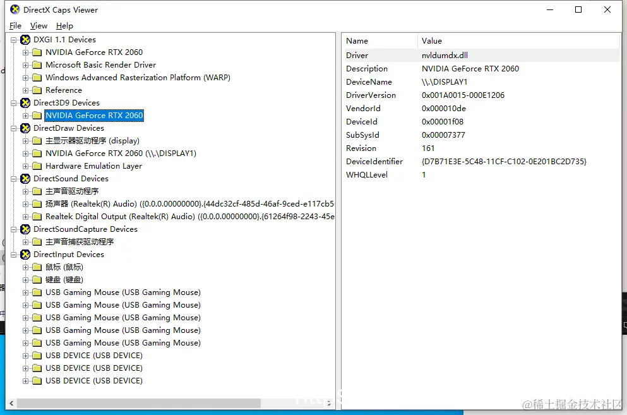627x415 pixels.
Task: Click folder icon of 鼠标 (鼠标)
Action: tap(37, 267)
